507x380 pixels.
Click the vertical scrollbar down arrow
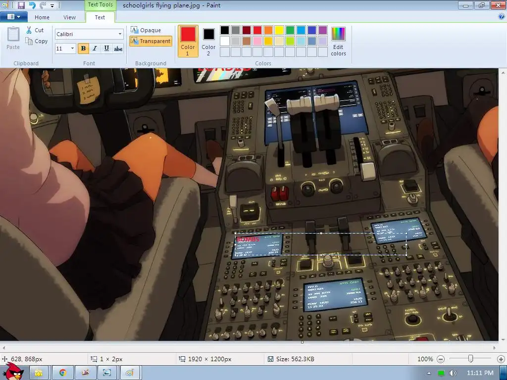503,339
